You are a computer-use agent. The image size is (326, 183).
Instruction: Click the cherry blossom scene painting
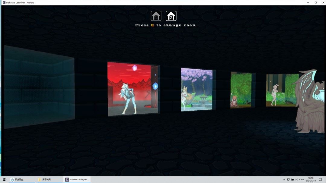[197, 89]
